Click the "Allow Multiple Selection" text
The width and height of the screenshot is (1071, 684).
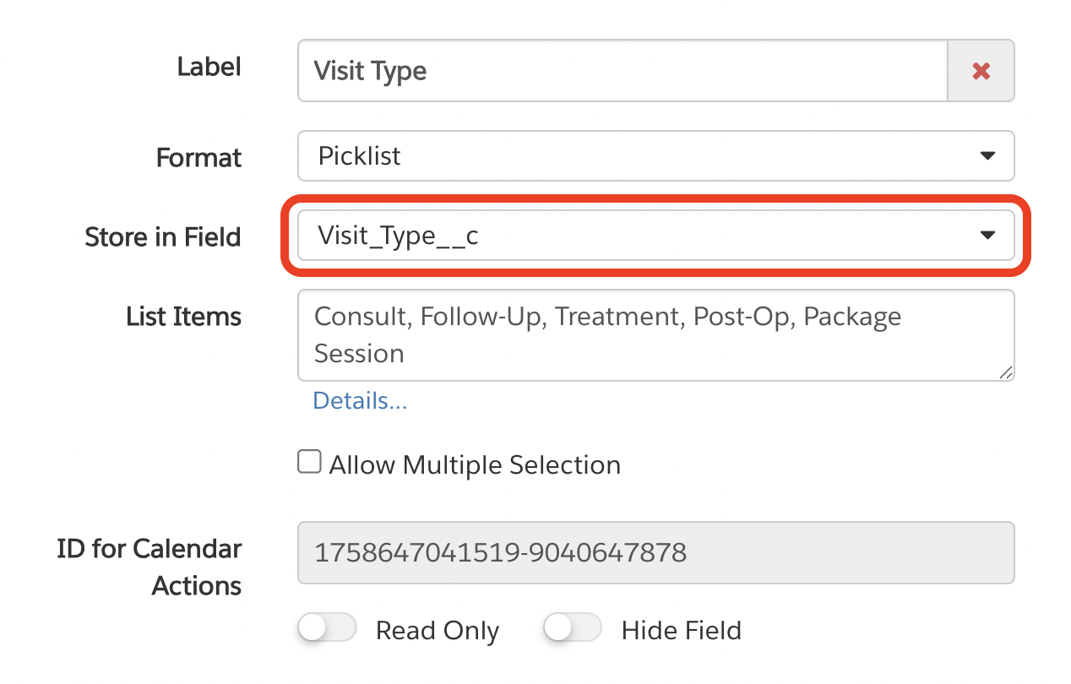coord(475,465)
